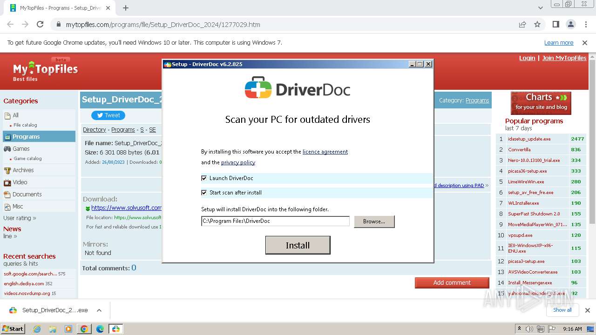Select the Programs category in the sidebar

39,136
